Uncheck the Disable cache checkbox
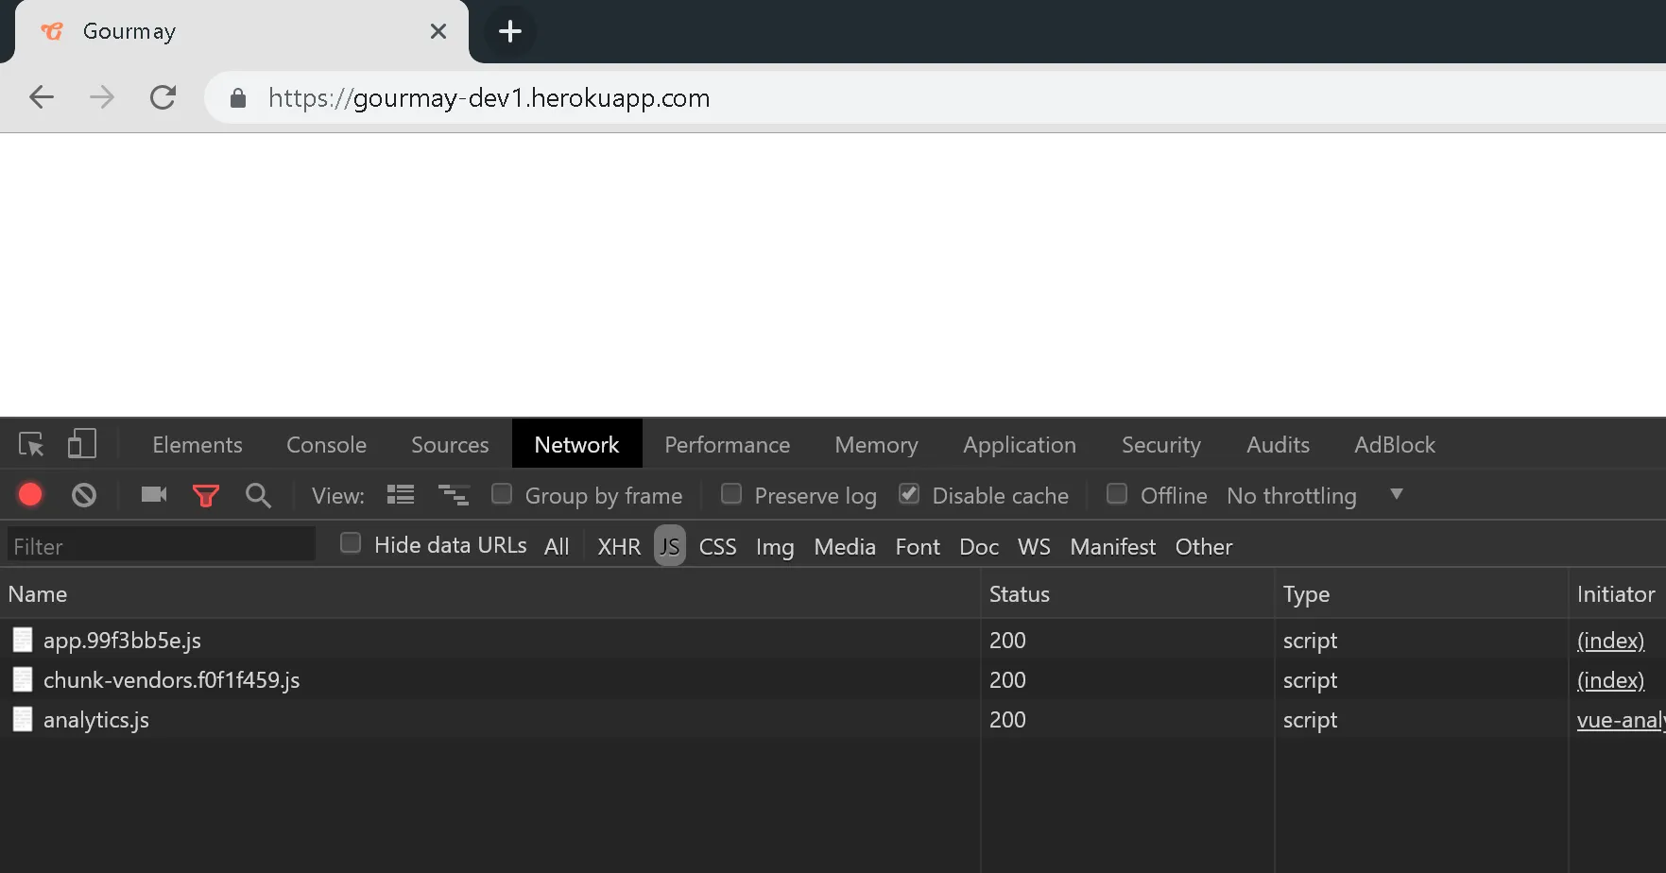The height and width of the screenshot is (873, 1666). 909,494
